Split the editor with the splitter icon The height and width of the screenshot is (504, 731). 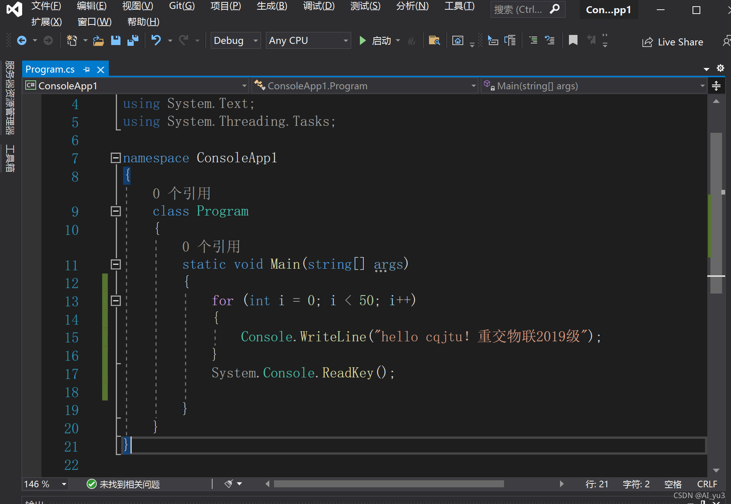(x=716, y=86)
